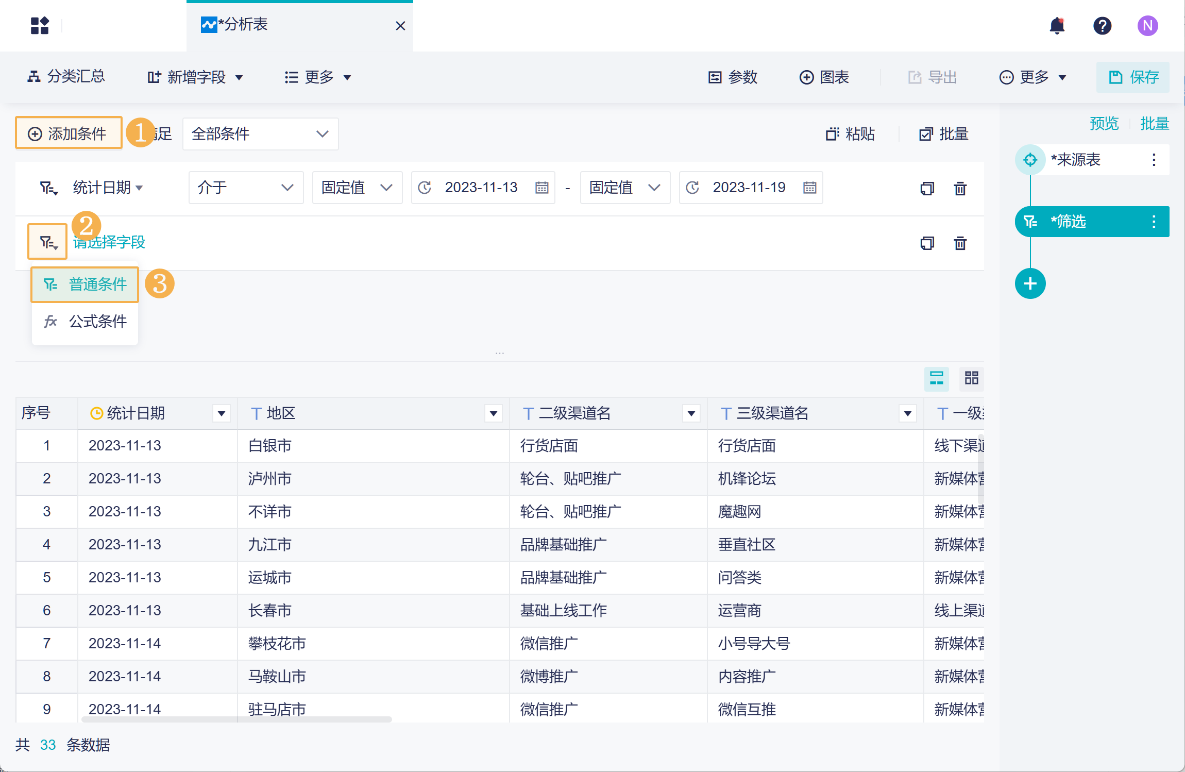Viewport: 1185px width, 772px height.
Task: Copy the 统计日期 filter condition row
Action: [927, 188]
